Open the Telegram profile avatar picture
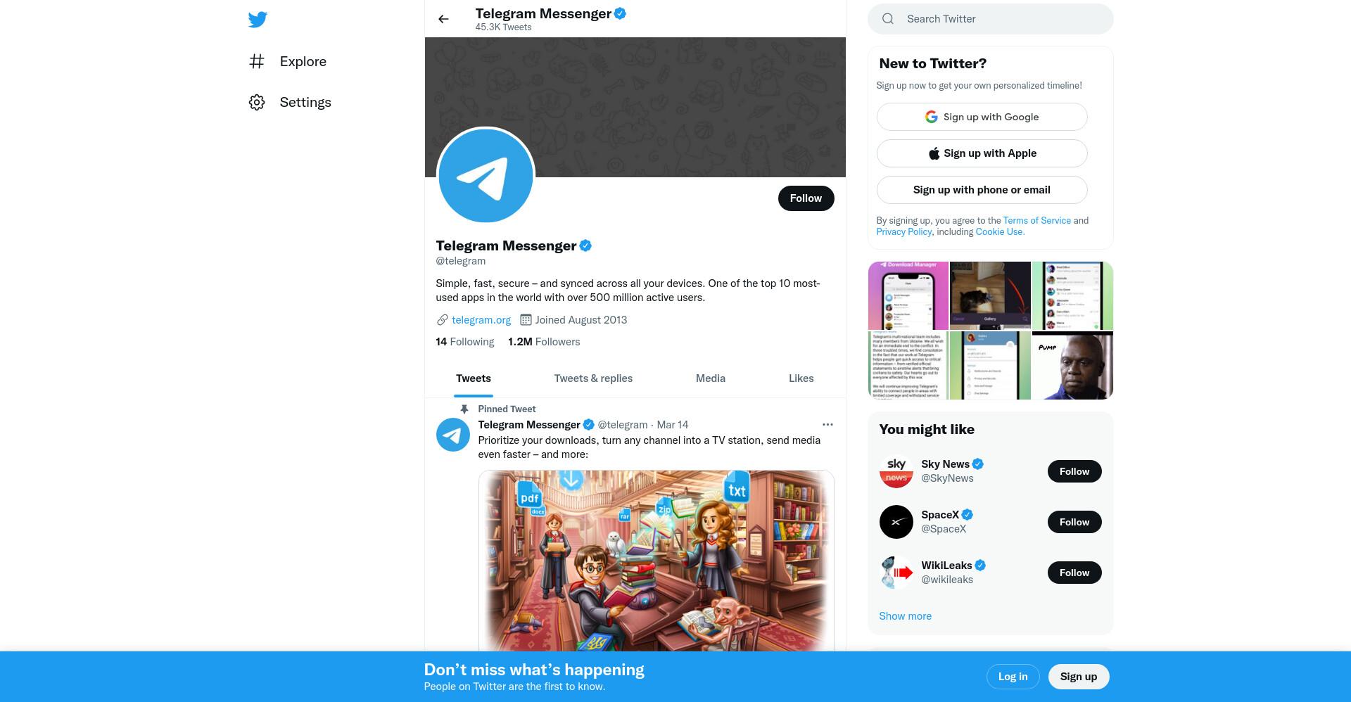 click(x=486, y=175)
